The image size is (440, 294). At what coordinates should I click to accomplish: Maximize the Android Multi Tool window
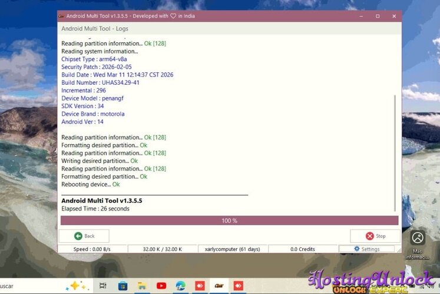point(378,16)
